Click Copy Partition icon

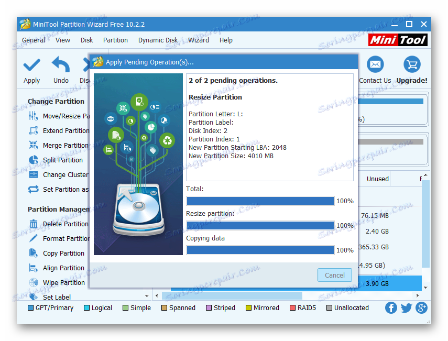[x=34, y=253]
